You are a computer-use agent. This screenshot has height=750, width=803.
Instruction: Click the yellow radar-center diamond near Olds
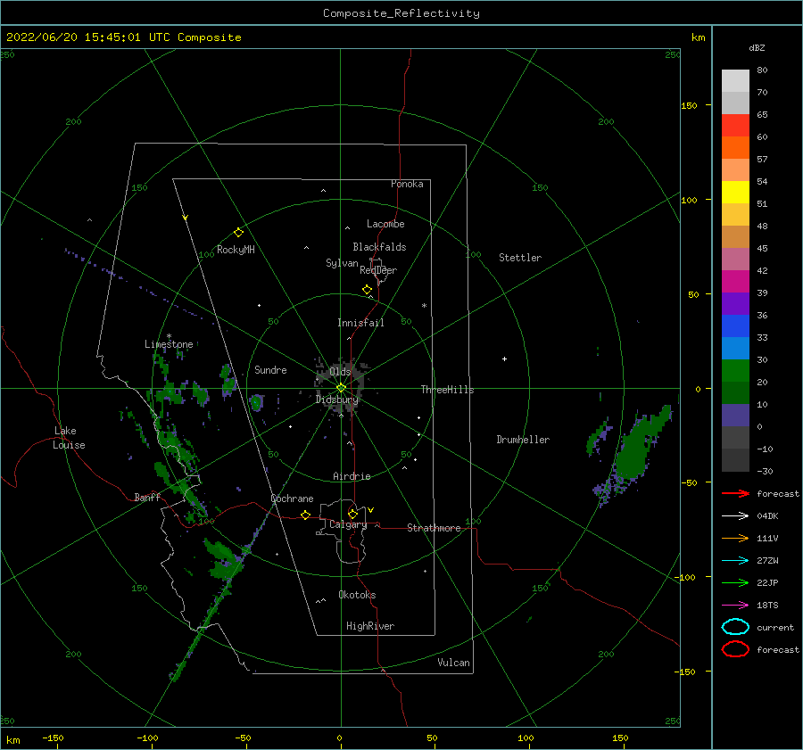click(341, 388)
